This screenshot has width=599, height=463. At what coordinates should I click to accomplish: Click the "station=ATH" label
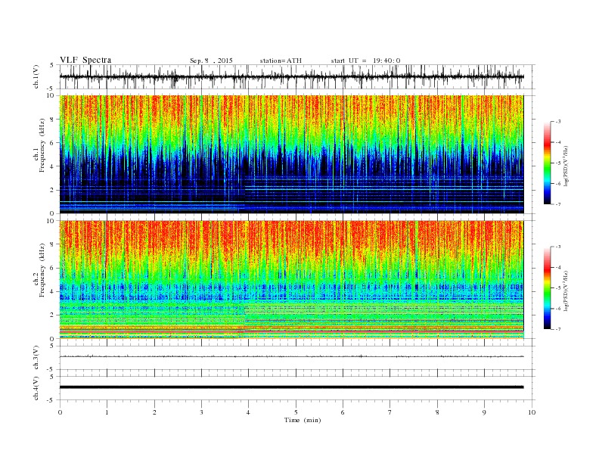[281, 61]
